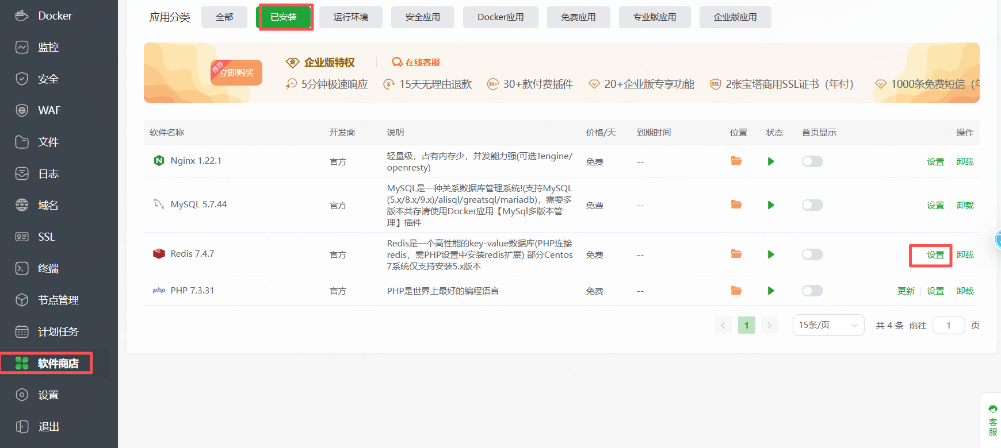Click PHP 7.3.31 software name
This screenshot has height=448, width=1001.
coord(192,290)
